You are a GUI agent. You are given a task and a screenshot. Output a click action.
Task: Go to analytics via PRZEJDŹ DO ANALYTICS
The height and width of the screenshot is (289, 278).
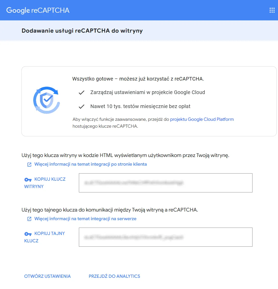[114, 276]
